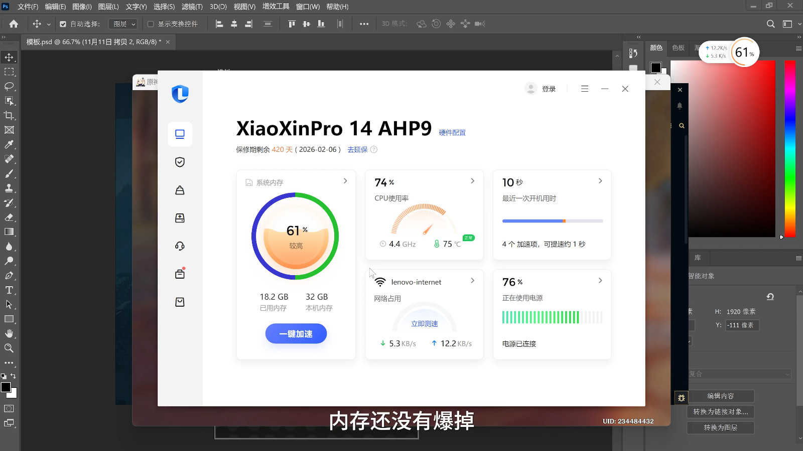
Task: Expand the 系统内存 card arrow
Action: [x=345, y=181]
